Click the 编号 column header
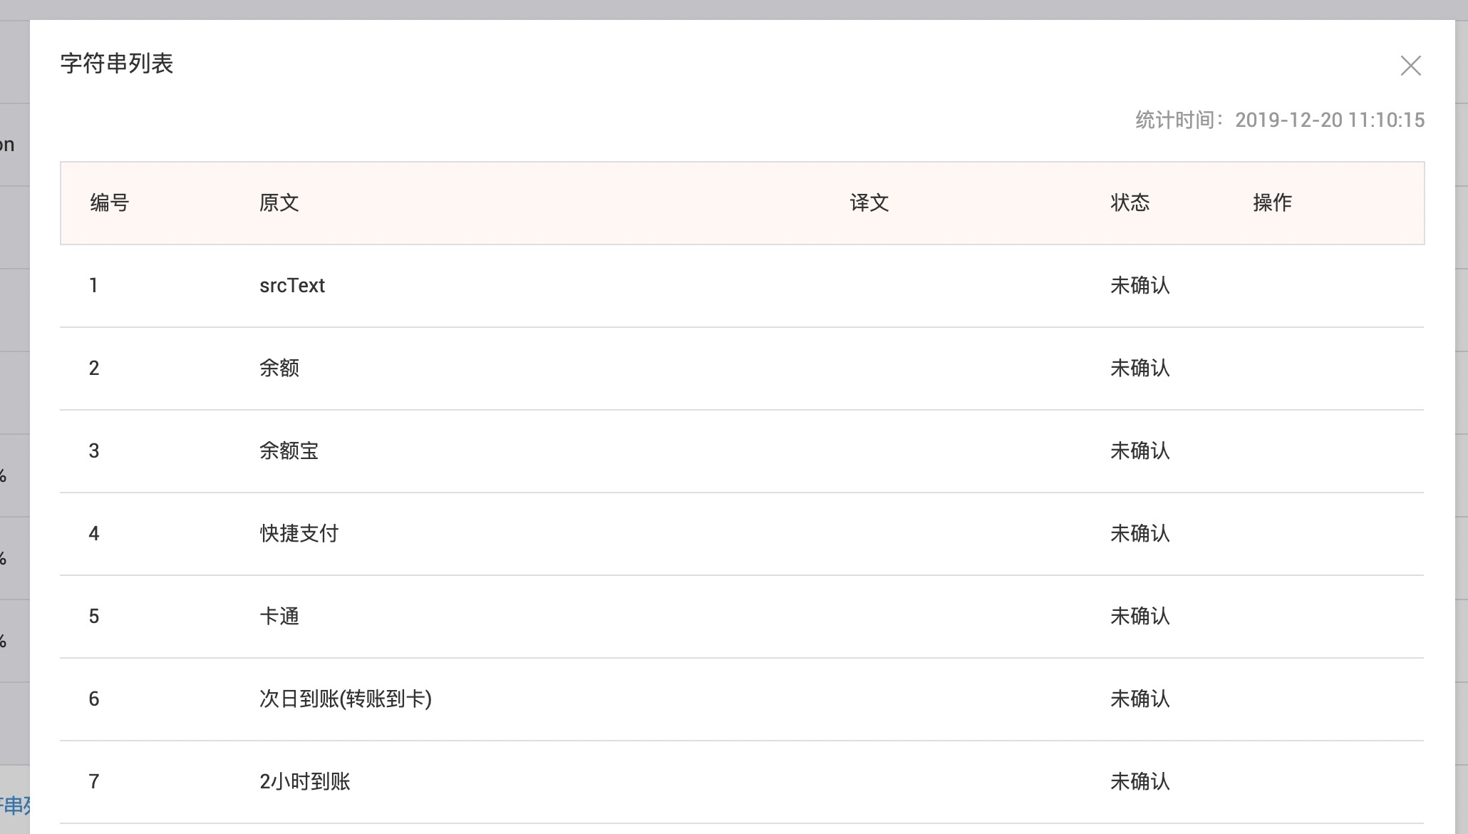Viewport: 1468px width, 834px height. click(x=110, y=203)
